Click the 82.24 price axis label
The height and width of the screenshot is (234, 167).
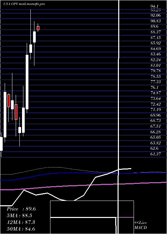tap(156, 60)
